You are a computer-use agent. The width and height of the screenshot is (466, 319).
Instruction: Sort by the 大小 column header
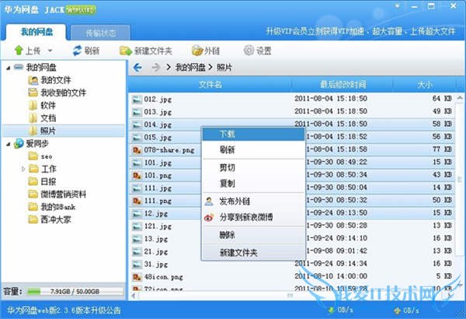tap(424, 85)
